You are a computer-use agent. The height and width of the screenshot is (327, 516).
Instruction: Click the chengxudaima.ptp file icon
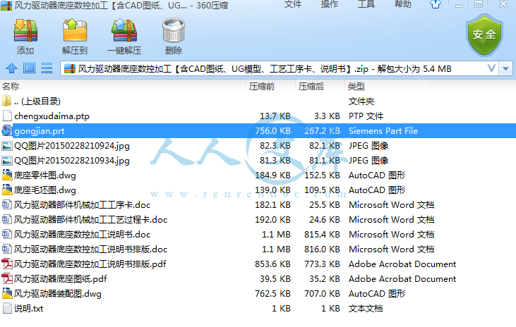coord(7,116)
